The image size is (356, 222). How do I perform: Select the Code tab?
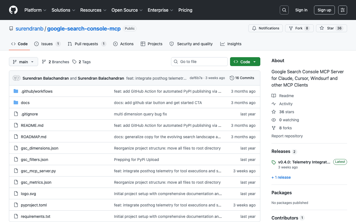pyautogui.click(x=19, y=44)
